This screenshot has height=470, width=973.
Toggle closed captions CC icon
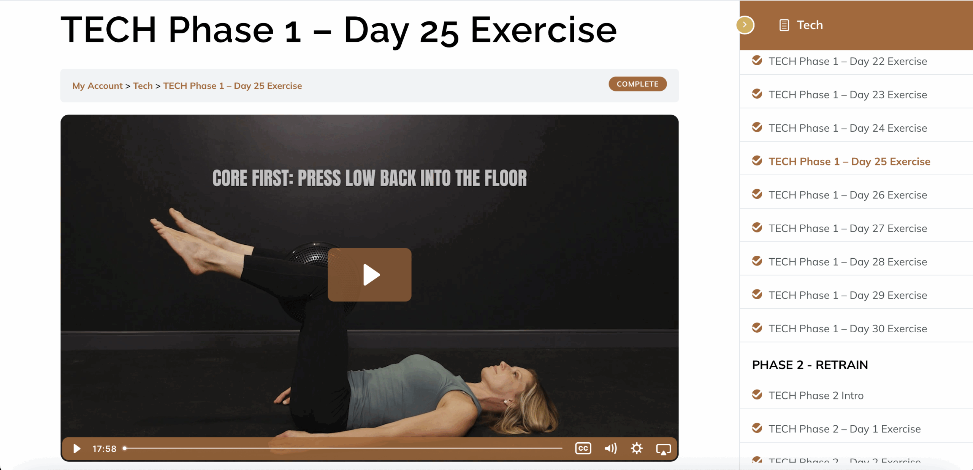pyautogui.click(x=583, y=448)
